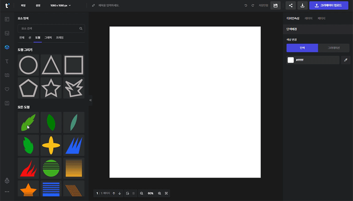The image size is (353, 201).
Task: Collapse the left elements panel
Action: pyautogui.click(x=91, y=100)
